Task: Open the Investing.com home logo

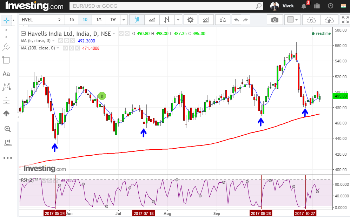Action: pos(34,6)
